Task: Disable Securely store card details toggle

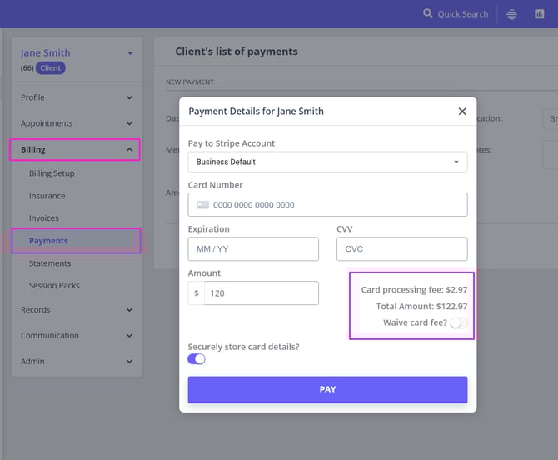Action: coord(197,358)
